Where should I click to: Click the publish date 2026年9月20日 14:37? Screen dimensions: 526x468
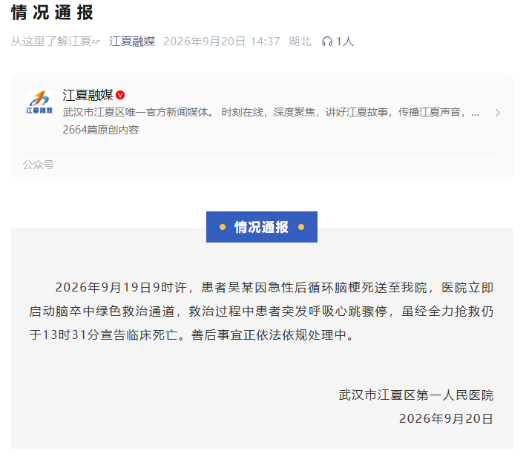221,42
